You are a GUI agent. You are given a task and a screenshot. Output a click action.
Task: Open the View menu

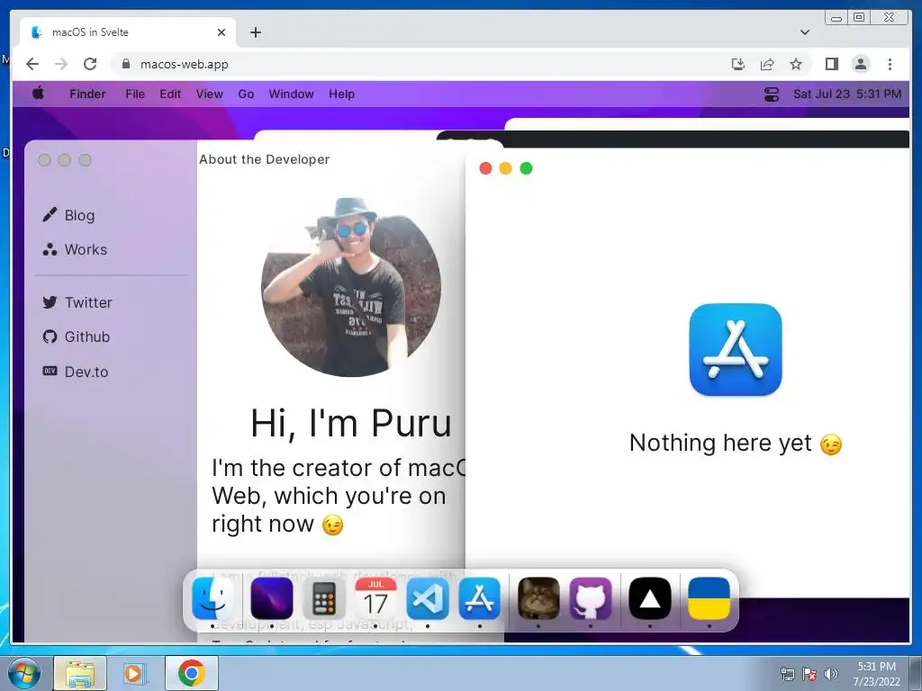(209, 94)
